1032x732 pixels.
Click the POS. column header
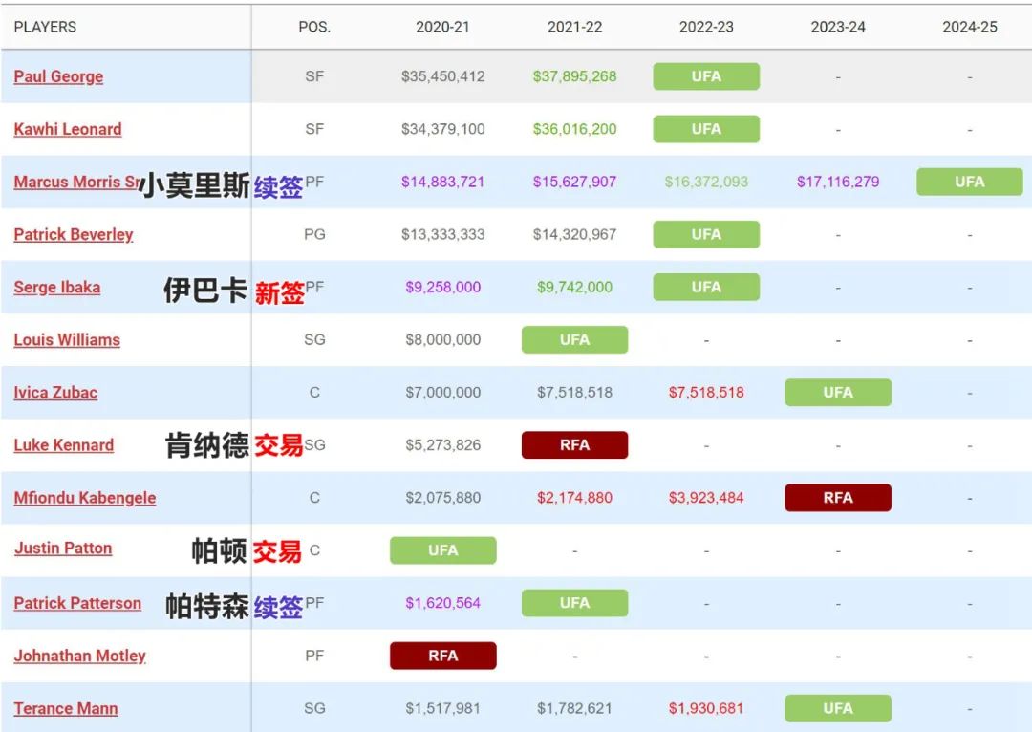314,27
